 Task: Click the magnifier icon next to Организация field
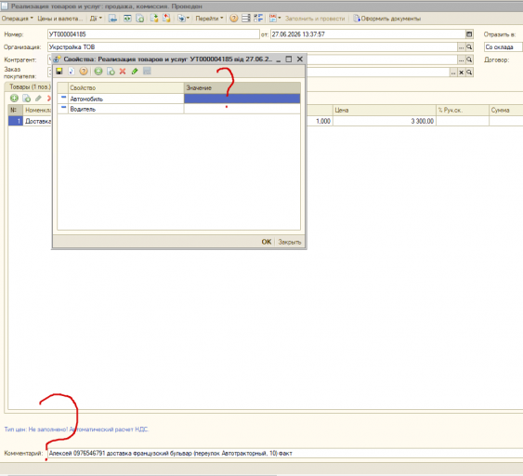coord(469,47)
